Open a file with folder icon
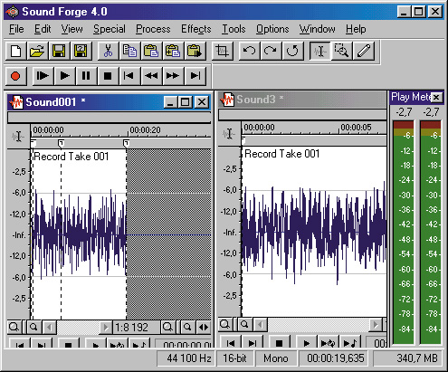448x372 pixels. [x=37, y=51]
